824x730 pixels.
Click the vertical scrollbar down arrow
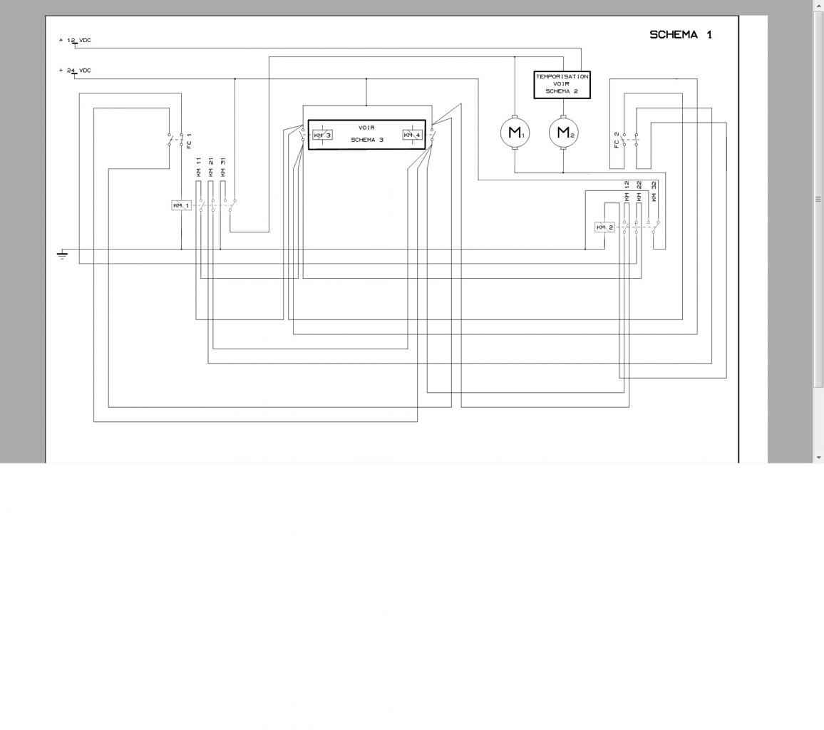818,458
